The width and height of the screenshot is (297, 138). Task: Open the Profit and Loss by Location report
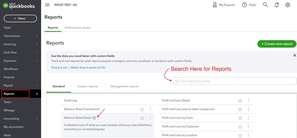tap(179, 135)
